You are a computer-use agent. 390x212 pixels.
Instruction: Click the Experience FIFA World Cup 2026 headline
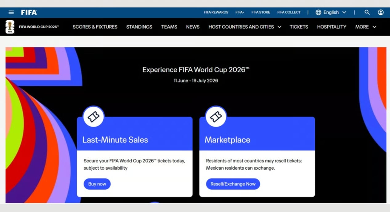[x=196, y=70]
